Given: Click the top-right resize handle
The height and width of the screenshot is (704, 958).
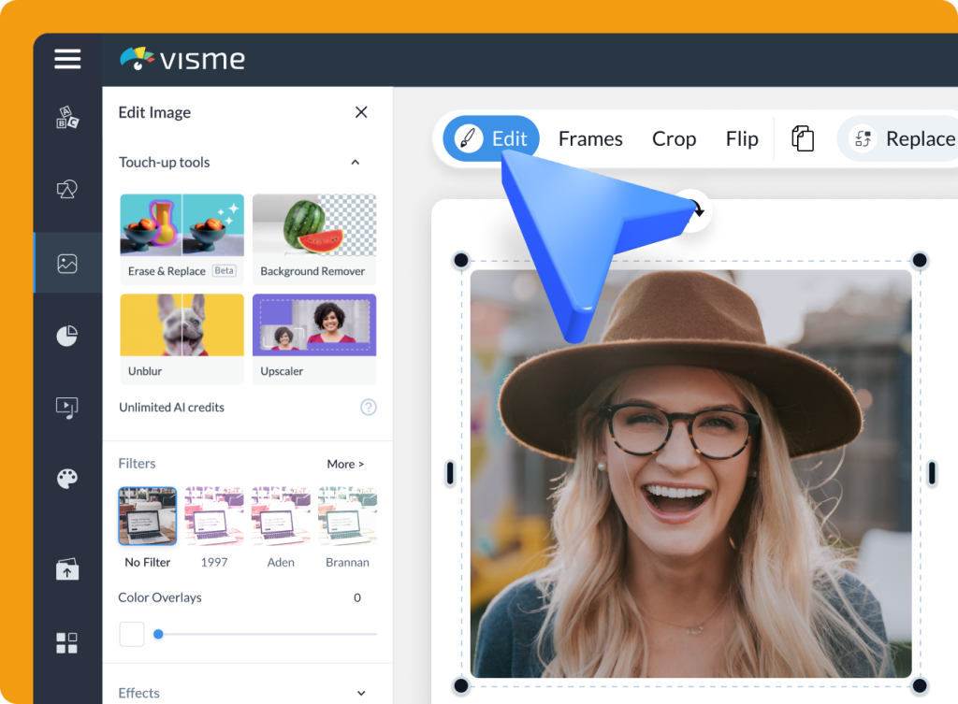Looking at the screenshot, I should click(920, 260).
